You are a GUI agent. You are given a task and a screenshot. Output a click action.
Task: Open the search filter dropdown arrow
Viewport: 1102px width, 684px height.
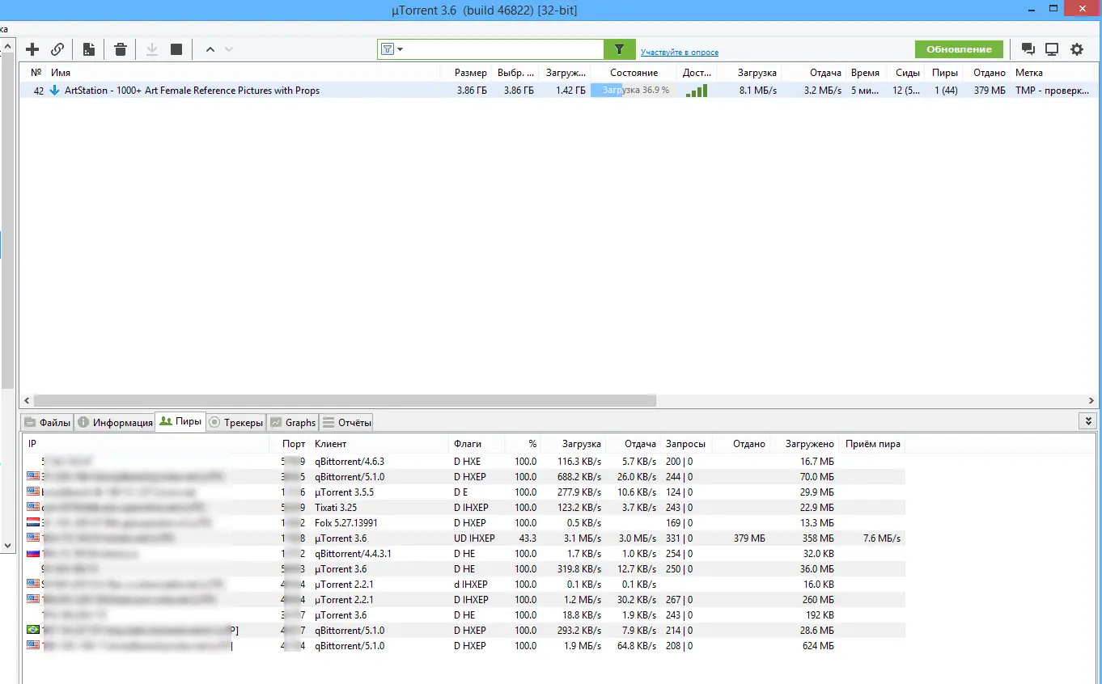tap(400, 49)
